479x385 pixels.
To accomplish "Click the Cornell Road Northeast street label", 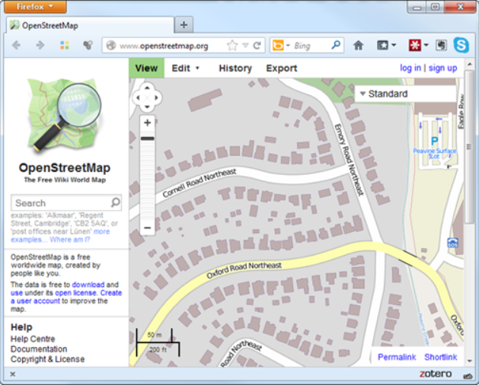I will coord(200,183).
